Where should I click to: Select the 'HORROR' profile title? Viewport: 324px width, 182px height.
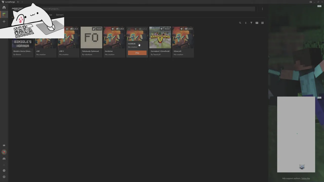pos(132,44)
